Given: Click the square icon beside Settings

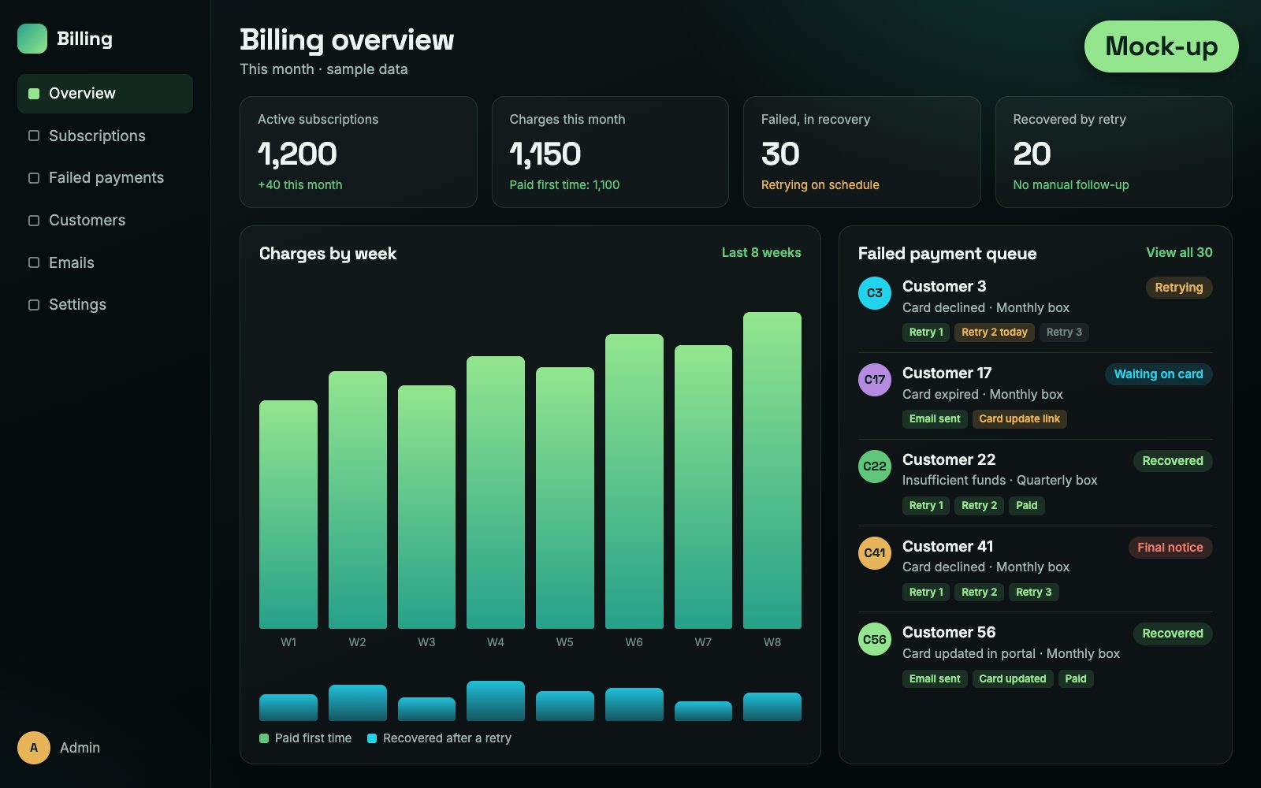Looking at the screenshot, I should (x=34, y=305).
